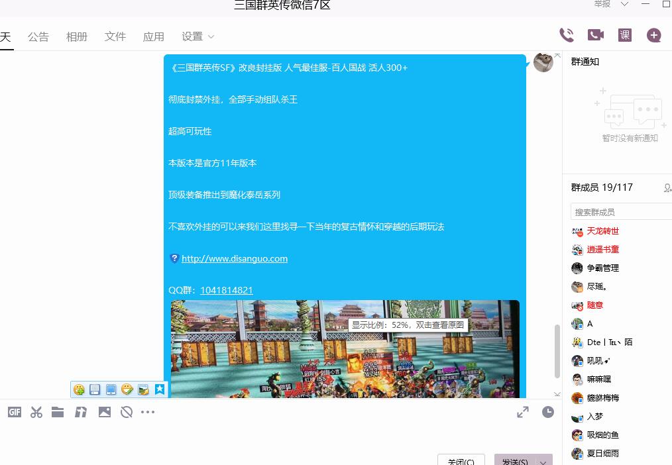
Task: Click the 关闭(C) button
Action: 461,461
